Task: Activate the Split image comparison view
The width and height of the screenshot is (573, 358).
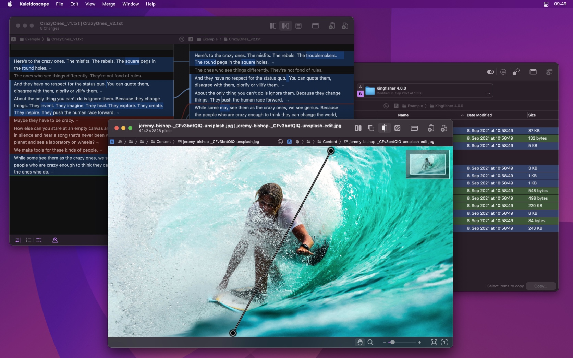Action: (x=384, y=128)
